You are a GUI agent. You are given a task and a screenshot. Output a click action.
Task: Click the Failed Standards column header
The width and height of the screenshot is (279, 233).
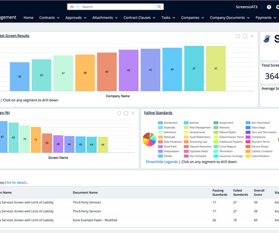241,192
